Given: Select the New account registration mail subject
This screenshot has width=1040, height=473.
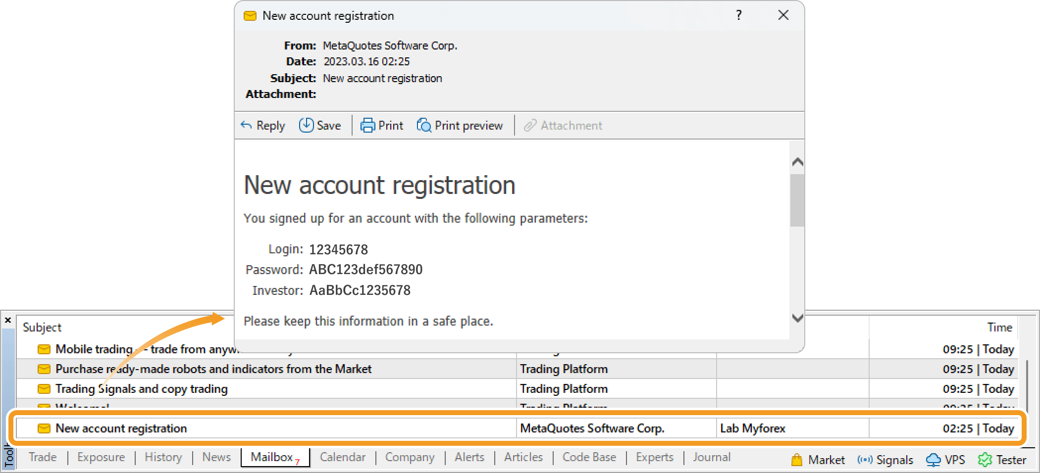Looking at the screenshot, I should point(121,428).
